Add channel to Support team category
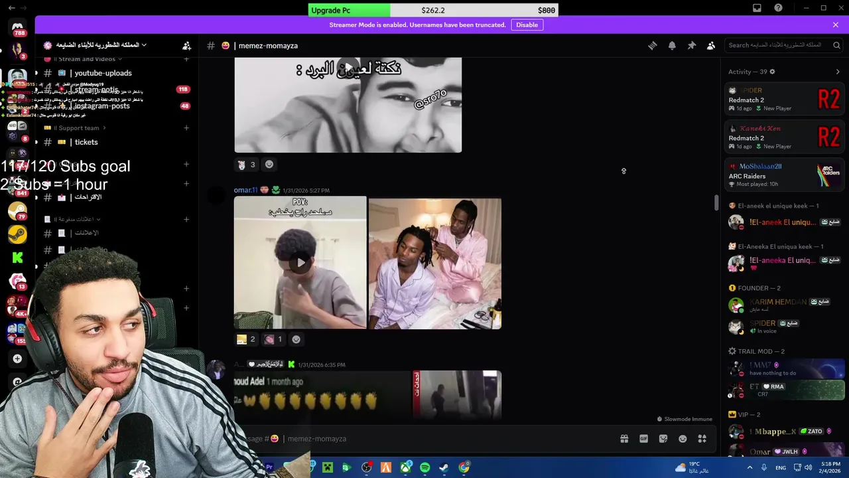The image size is (849, 478). (186, 127)
